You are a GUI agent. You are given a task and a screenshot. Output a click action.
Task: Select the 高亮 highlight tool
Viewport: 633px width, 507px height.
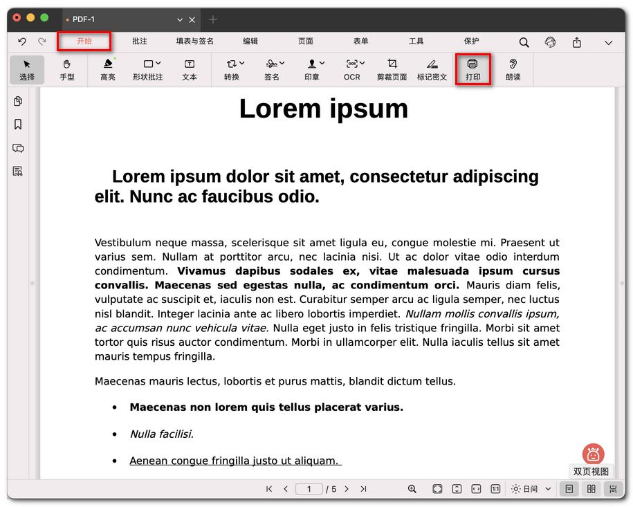coord(107,70)
